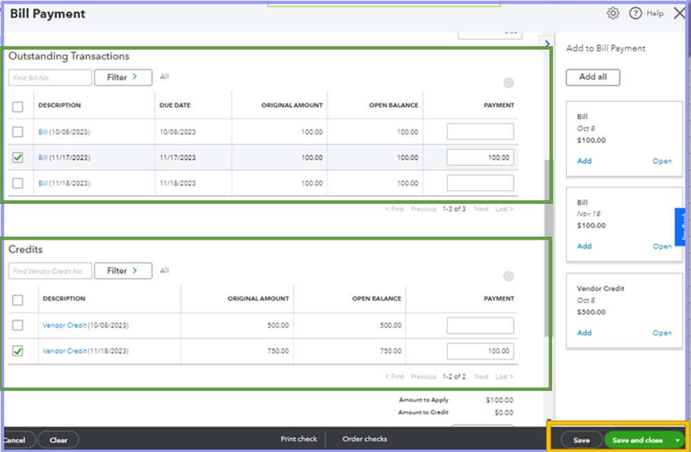
Task: Click the 750.00 open balance cell
Action: [x=390, y=351]
